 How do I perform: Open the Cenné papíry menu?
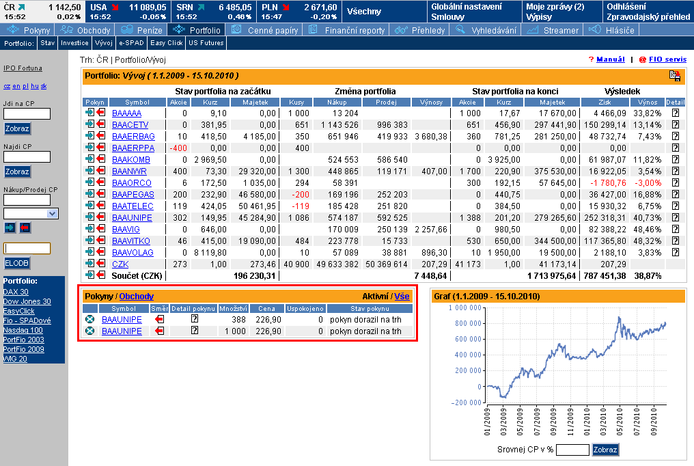tap(264, 30)
